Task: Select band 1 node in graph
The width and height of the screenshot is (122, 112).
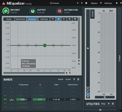Action: (x=19, y=45)
